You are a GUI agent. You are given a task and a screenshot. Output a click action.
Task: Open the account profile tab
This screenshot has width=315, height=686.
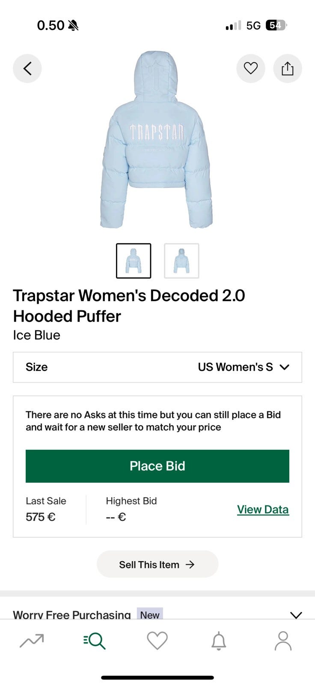pyautogui.click(x=283, y=641)
